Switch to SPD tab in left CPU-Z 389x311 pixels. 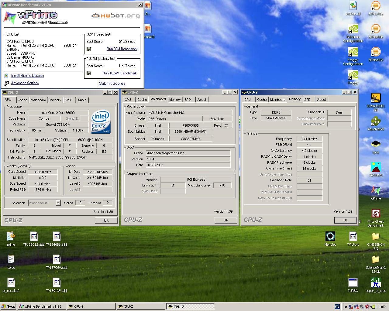68,100
